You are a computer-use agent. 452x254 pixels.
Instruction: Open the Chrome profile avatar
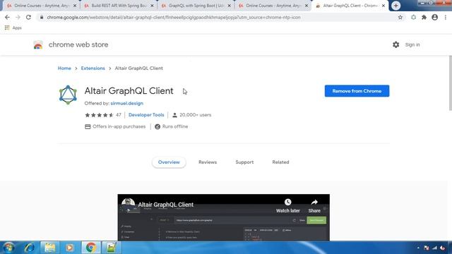tap(435, 17)
